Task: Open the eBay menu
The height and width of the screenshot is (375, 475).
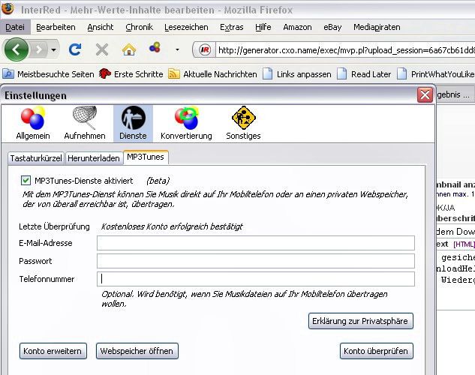Action: [x=332, y=27]
